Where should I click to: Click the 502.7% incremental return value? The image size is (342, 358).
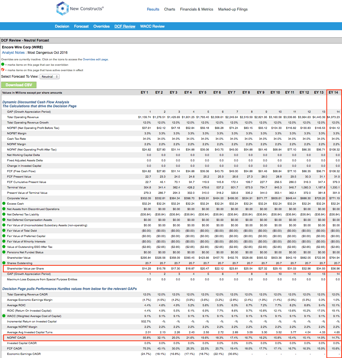coord(146,322)
